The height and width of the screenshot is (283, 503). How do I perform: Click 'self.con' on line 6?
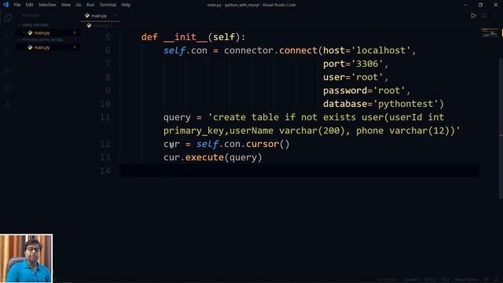(185, 50)
